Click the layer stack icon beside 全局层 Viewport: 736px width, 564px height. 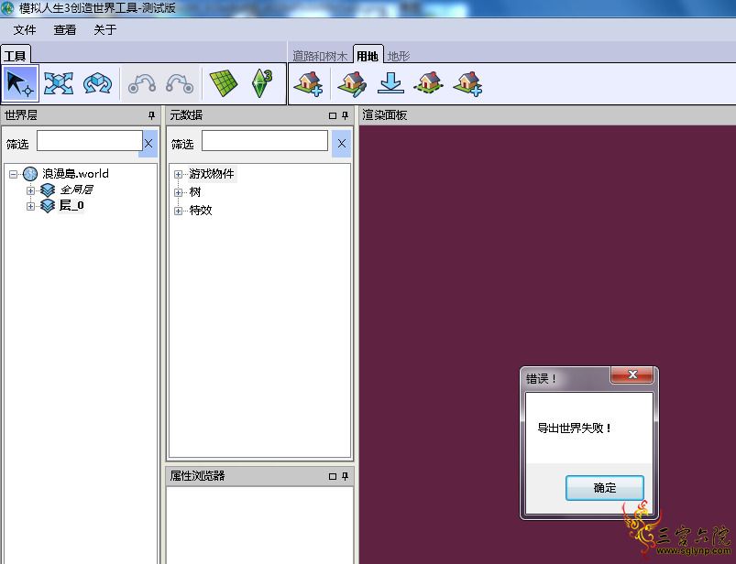[48, 190]
